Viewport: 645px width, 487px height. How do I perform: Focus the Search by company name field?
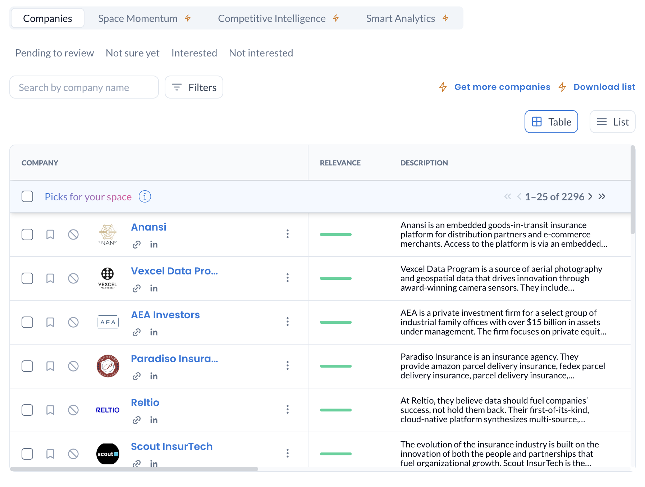84,87
